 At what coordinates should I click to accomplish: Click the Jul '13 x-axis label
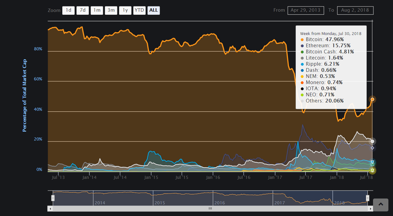tap(58, 177)
